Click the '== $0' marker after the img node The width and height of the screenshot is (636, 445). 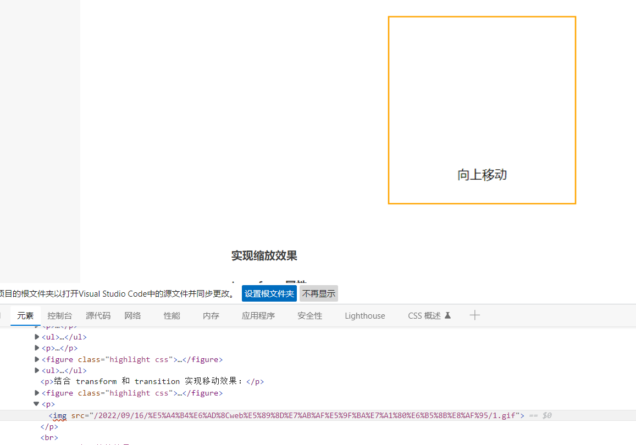[540, 415]
